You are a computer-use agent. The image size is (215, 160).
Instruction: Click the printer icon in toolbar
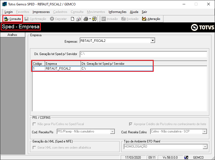click(x=86, y=19)
